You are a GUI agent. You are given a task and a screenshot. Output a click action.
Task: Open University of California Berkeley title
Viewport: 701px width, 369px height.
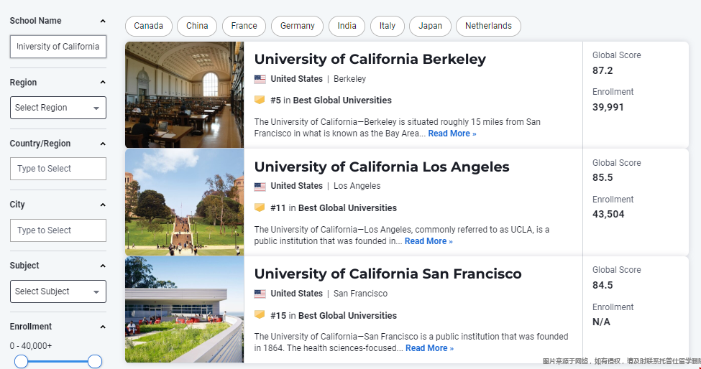(370, 59)
